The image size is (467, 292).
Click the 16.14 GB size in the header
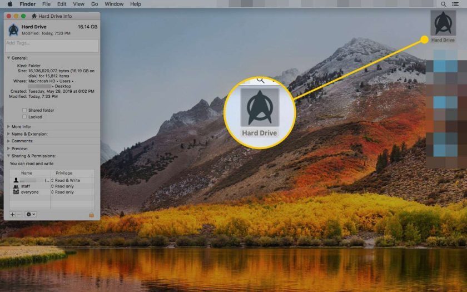tap(88, 27)
